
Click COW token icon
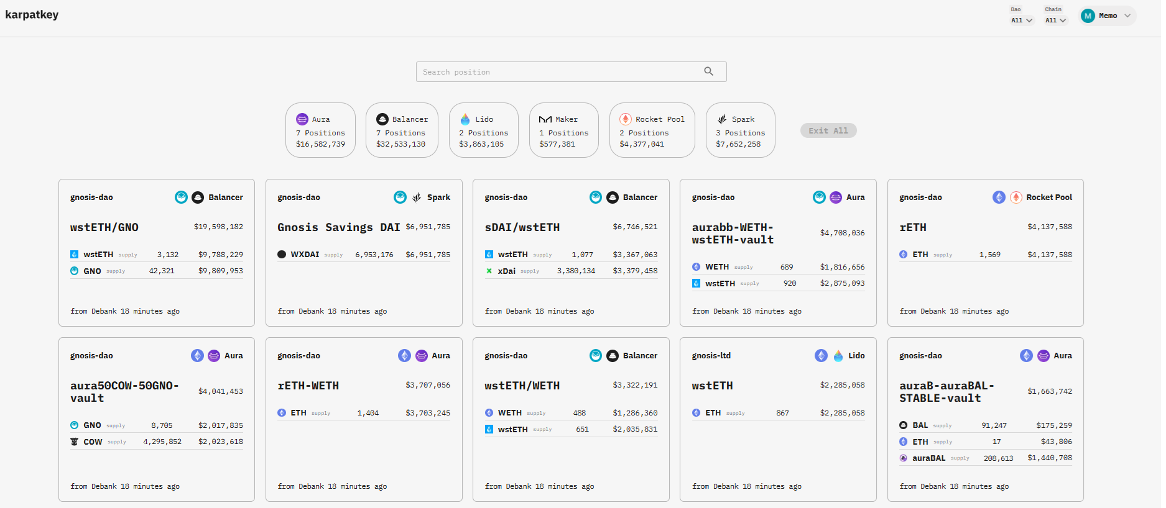75,442
